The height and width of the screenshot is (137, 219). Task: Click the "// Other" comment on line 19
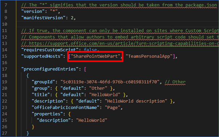click(x=175, y=82)
